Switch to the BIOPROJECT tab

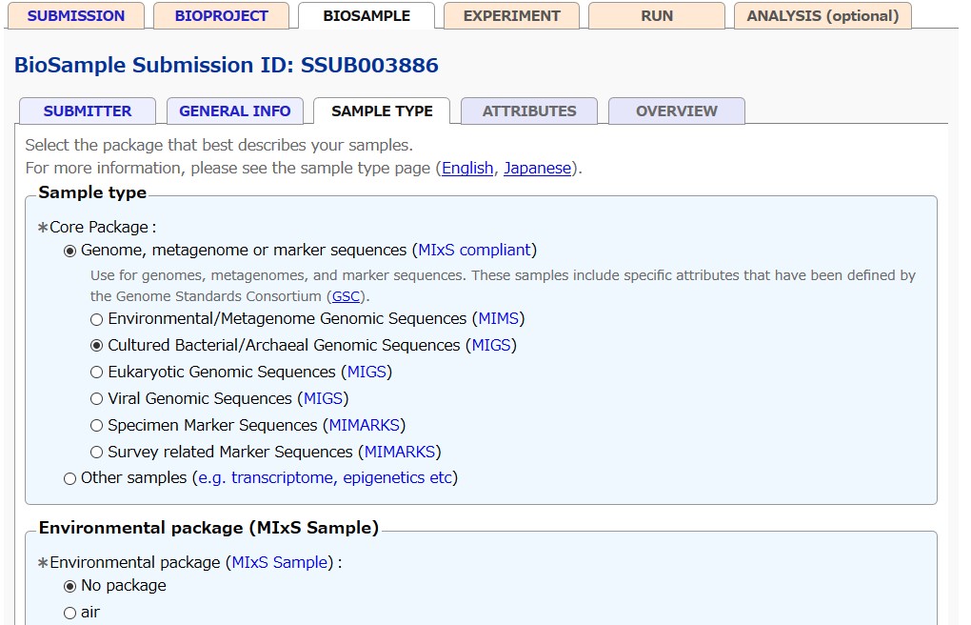tap(222, 16)
